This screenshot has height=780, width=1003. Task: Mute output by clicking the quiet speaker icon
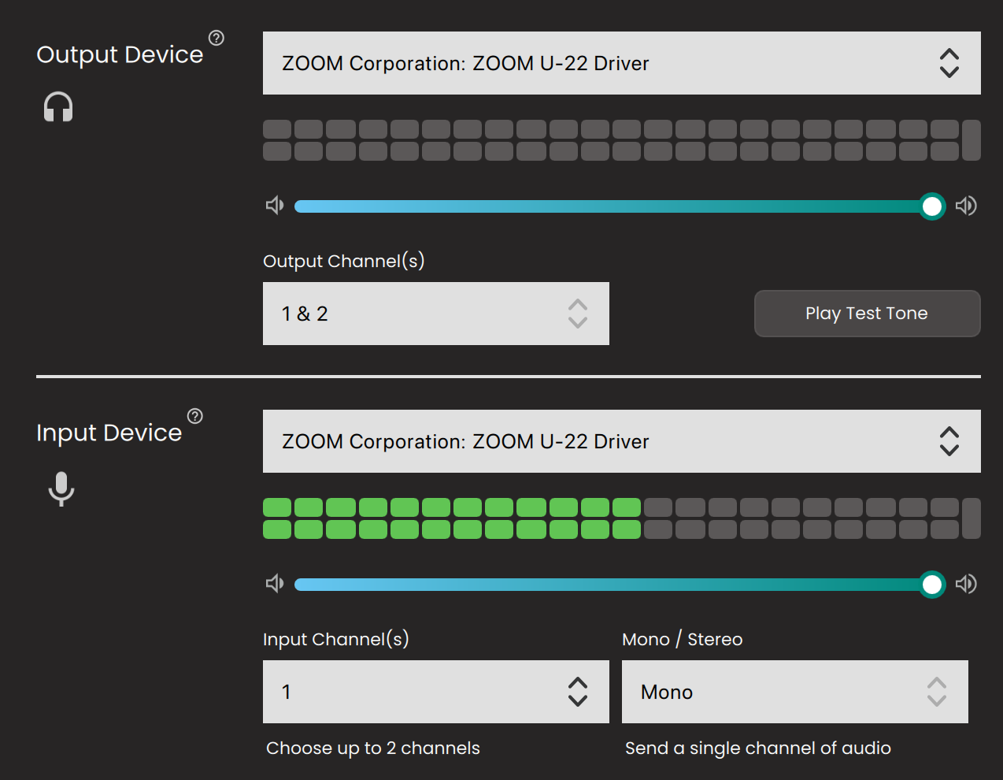(275, 206)
